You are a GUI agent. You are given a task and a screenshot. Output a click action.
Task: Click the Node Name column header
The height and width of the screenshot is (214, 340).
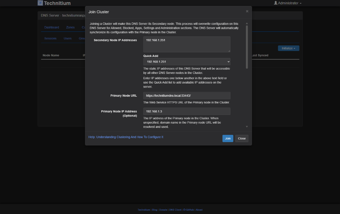pyautogui.click(x=51, y=55)
